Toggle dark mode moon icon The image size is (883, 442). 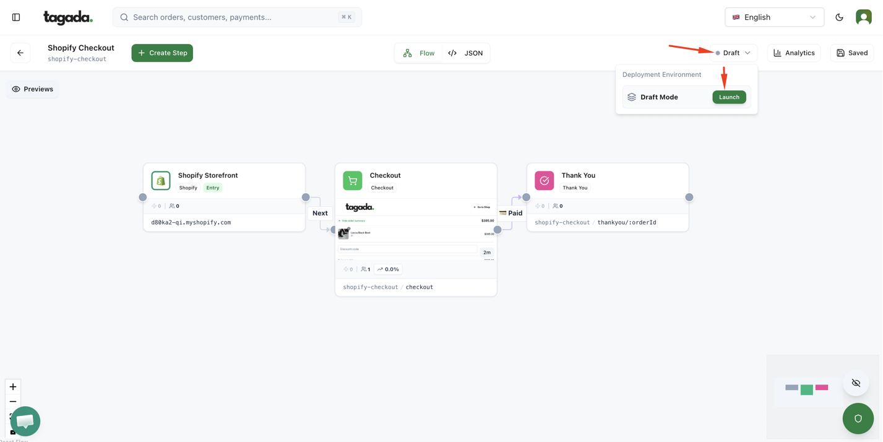tap(839, 17)
